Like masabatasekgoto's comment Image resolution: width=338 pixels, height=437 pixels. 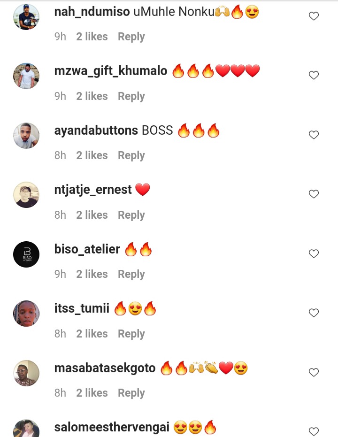[x=314, y=372]
